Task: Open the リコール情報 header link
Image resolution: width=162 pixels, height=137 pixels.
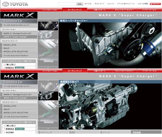Action: tap(143, 4)
